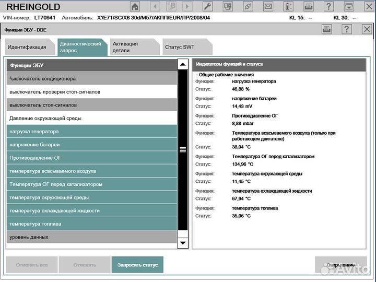Open the Активация детали tab
This screenshot has height=282, width=376.
tap(135, 47)
